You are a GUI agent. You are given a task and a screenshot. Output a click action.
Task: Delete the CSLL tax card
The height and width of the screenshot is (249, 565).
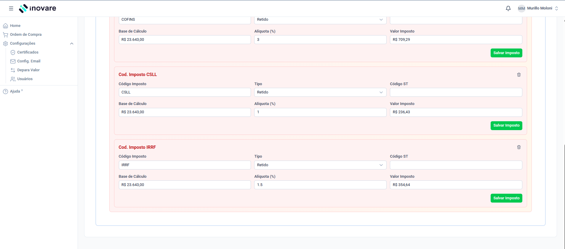click(519, 75)
